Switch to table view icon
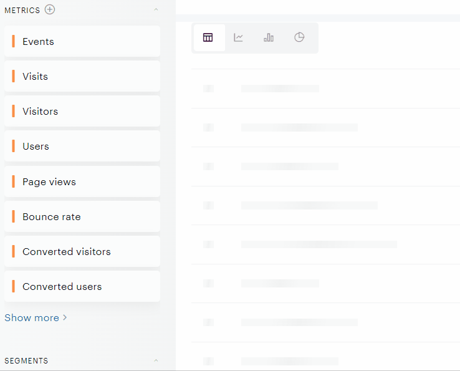Screen dimensions: 460x371 (208, 37)
